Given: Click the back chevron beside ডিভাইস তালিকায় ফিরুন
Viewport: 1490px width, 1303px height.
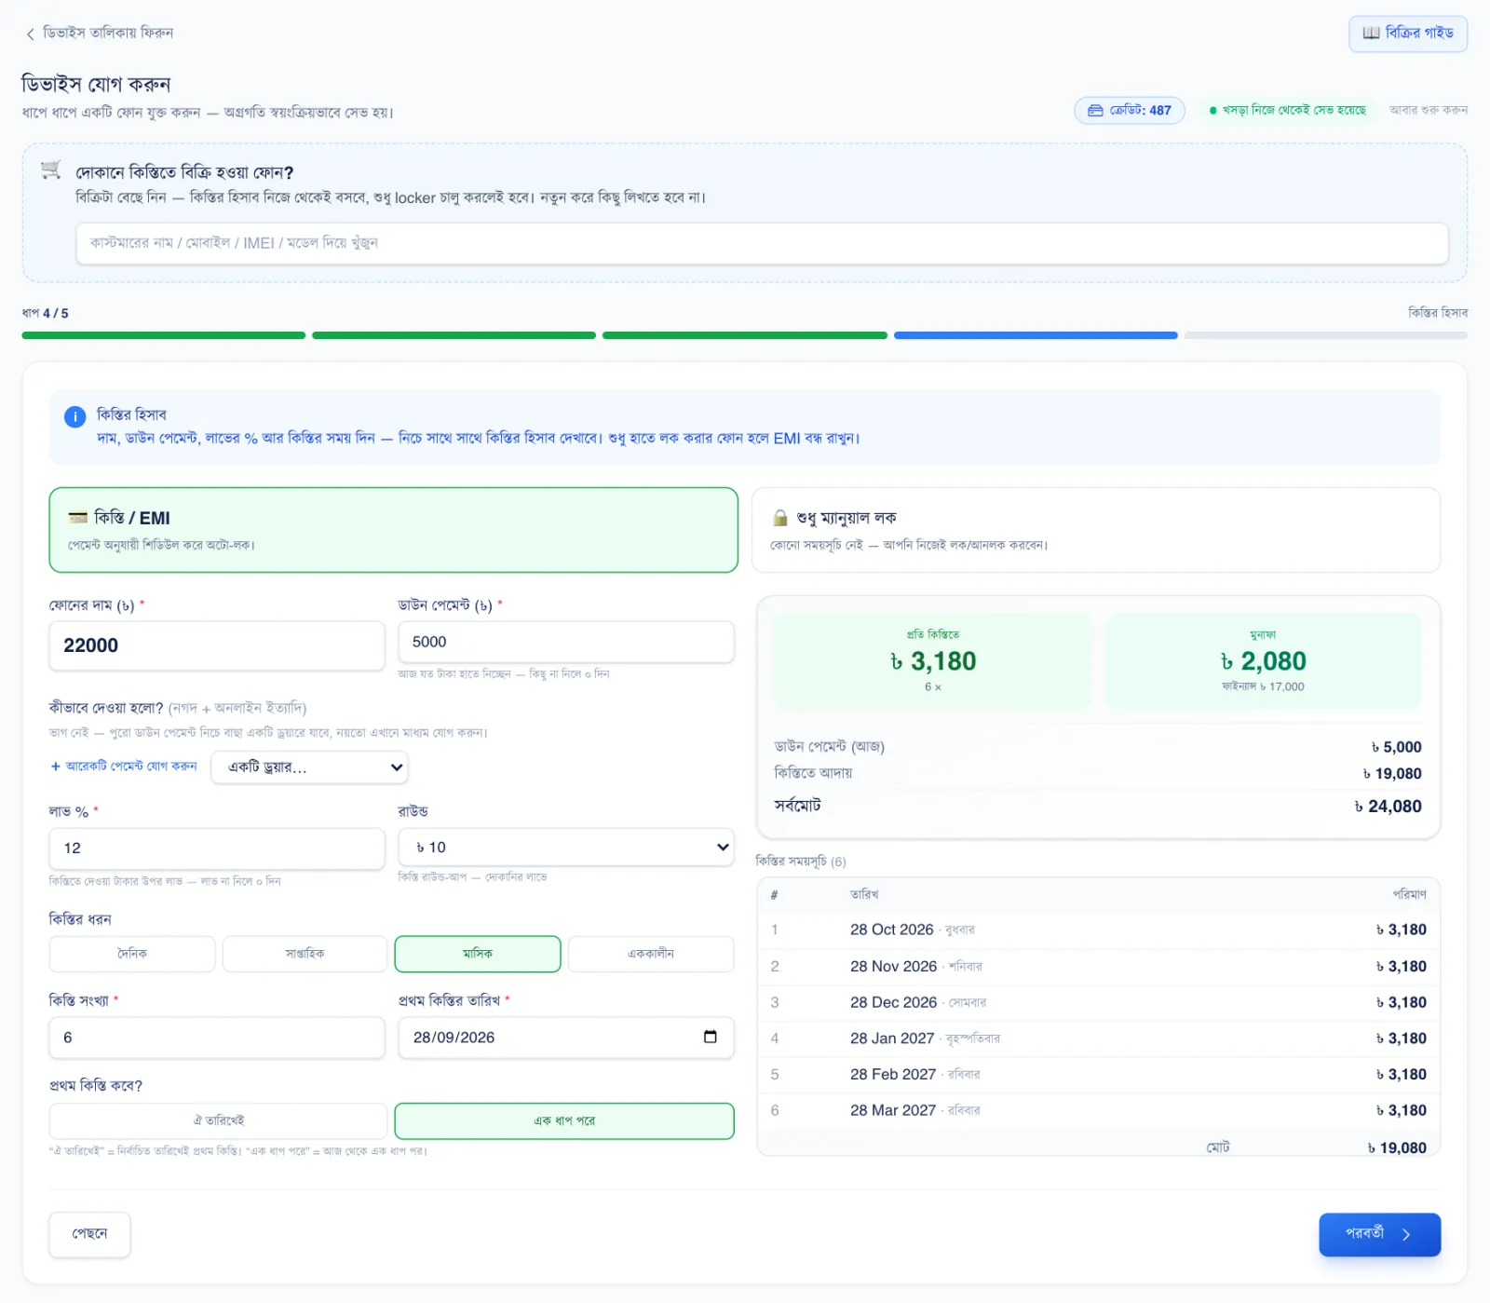Looking at the screenshot, I should [x=30, y=34].
